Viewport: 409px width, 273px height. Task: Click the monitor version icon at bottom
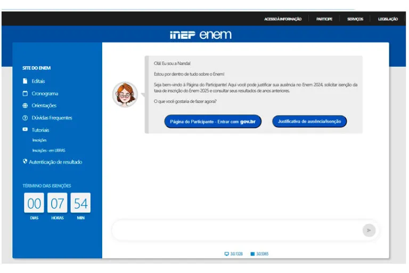(227, 254)
